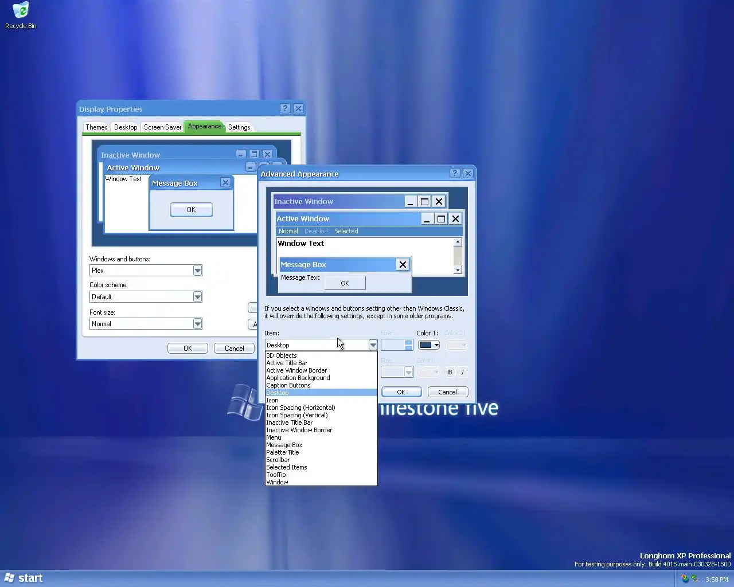Select Icon Spacing (Vertical)
Screen dimensions: 734x587
click(321, 415)
